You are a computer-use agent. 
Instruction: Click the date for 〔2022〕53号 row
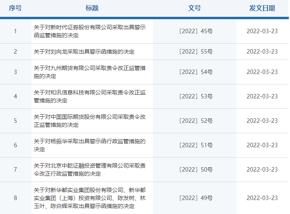point(262,96)
